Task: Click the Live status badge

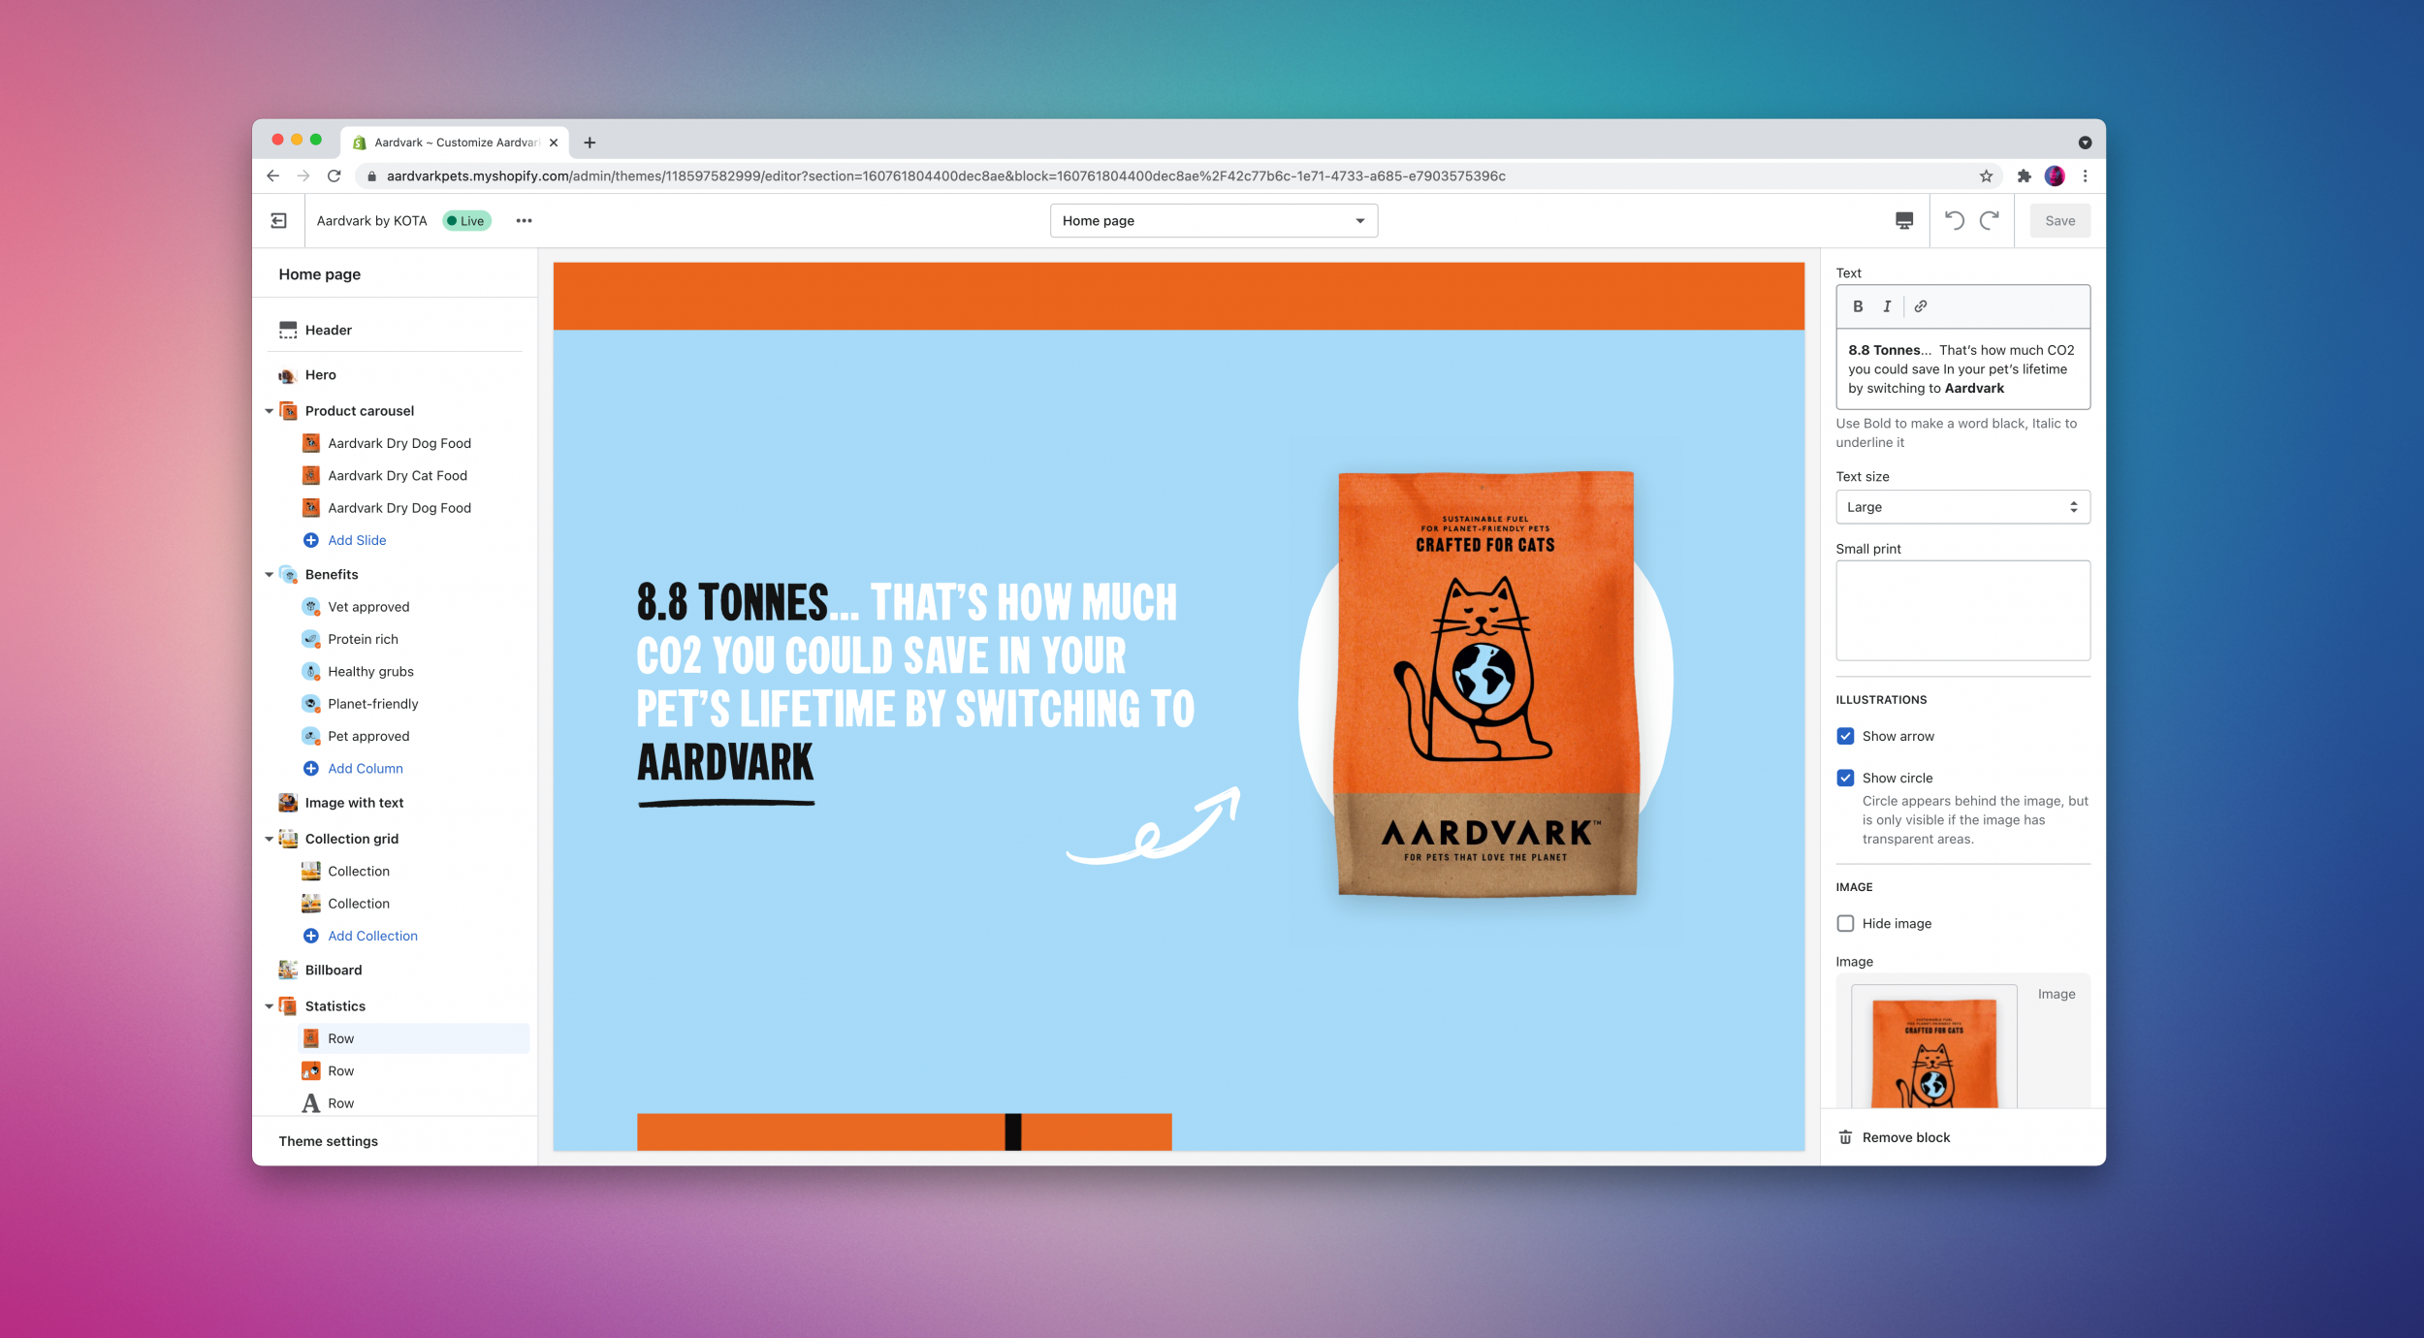Action: pos(467,221)
